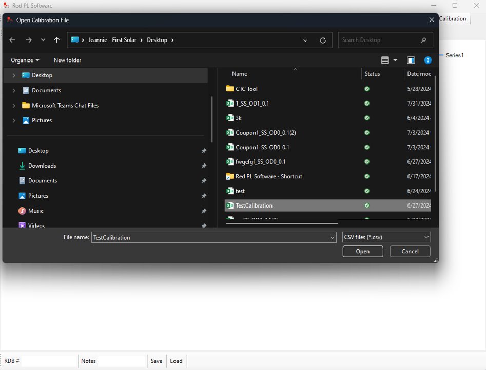
Task: Open the Organize menu
Action: (25, 60)
